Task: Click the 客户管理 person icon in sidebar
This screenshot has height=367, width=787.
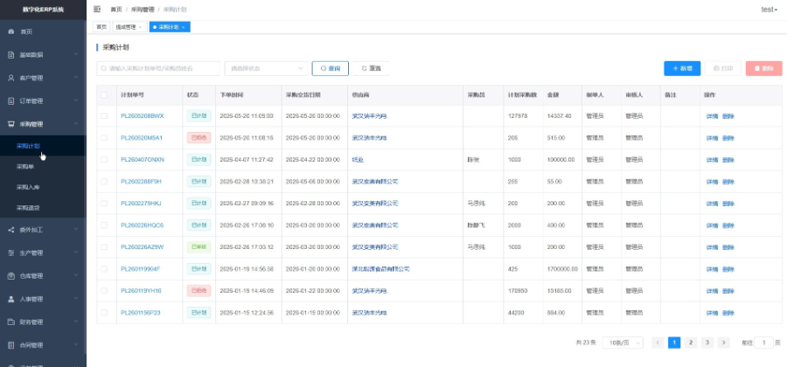Action: click(11, 78)
